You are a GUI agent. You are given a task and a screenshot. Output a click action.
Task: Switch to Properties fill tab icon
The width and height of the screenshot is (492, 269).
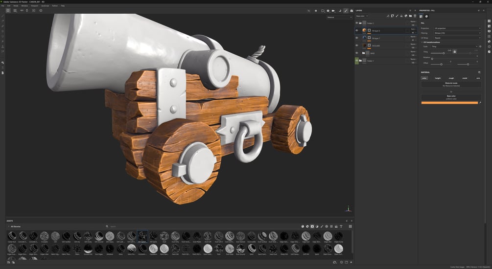pos(421,16)
